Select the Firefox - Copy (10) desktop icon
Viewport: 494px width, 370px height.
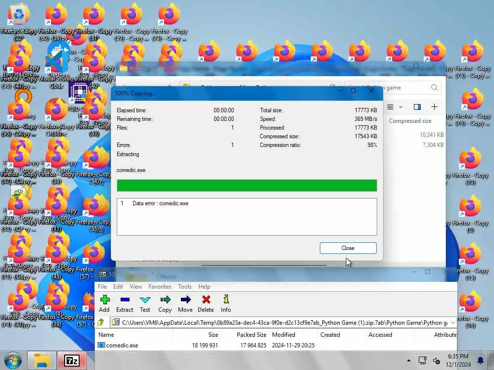click(470, 166)
